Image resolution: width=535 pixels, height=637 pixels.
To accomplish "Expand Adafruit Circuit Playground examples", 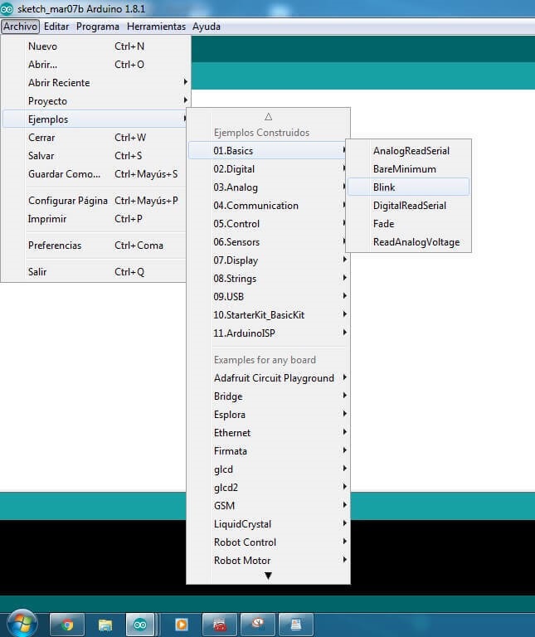I will click(268, 378).
